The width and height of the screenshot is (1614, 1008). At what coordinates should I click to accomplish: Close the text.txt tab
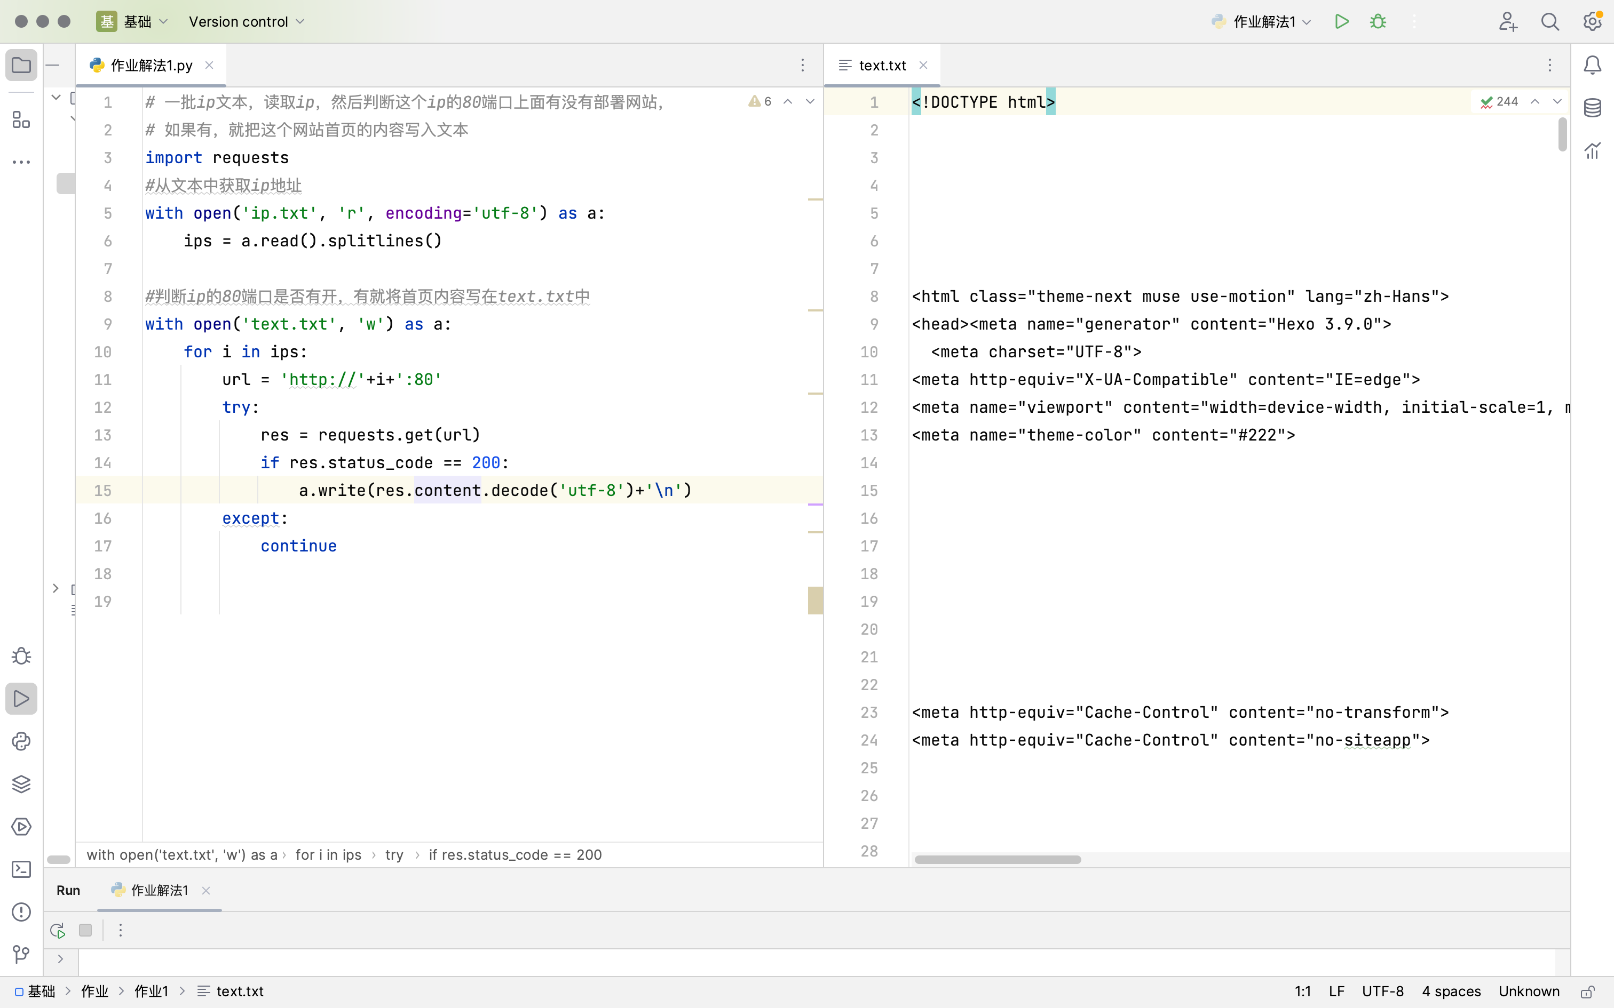click(x=924, y=65)
